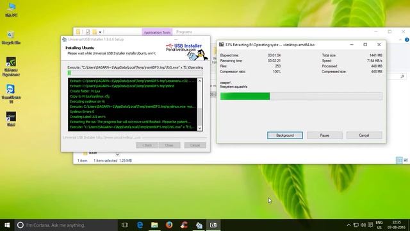410x231 pixels.
Task: Click the Explorer search magnifier icon
Action: (x=402, y=76)
